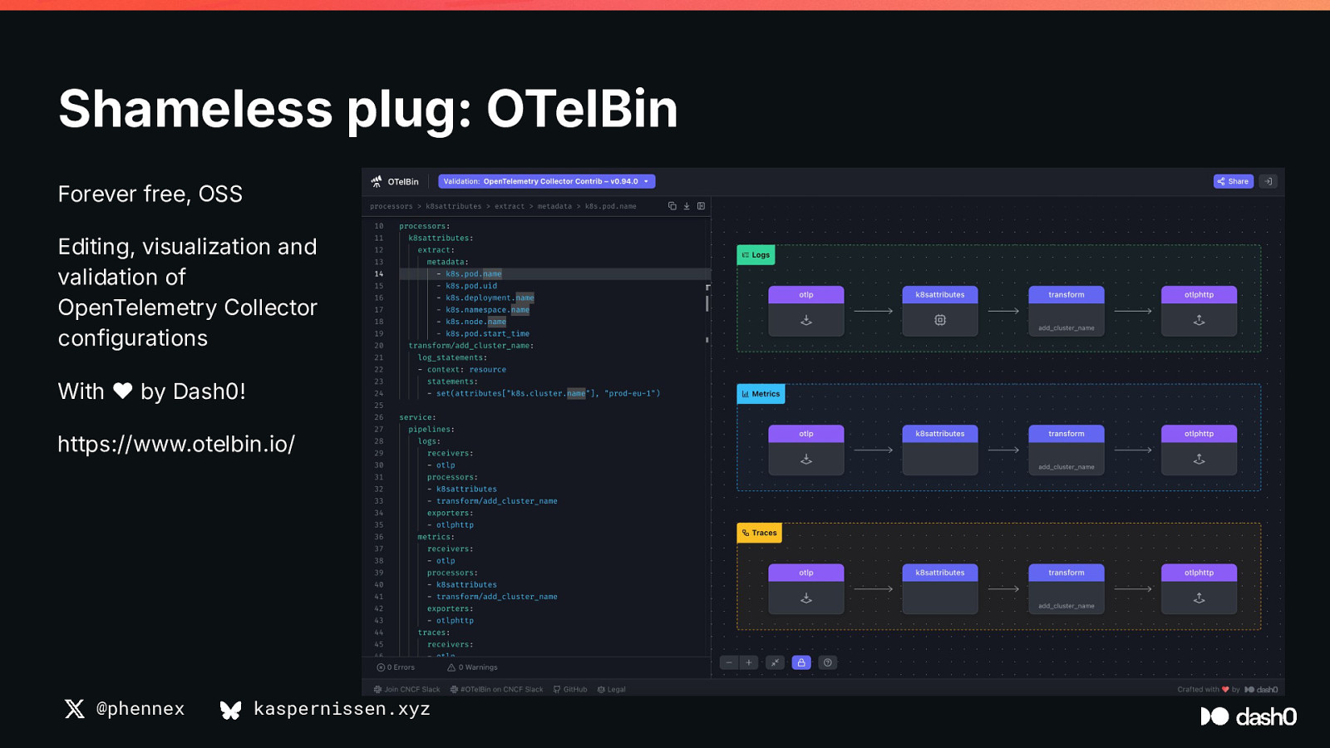Toggle the editor side panel layout icon

pos(701,206)
